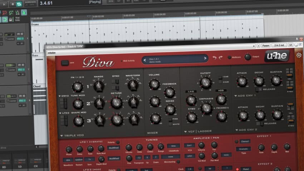Expand the ADS ENV 2 module menu
This screenshot has width=304, height=171.
coord(246,130)
